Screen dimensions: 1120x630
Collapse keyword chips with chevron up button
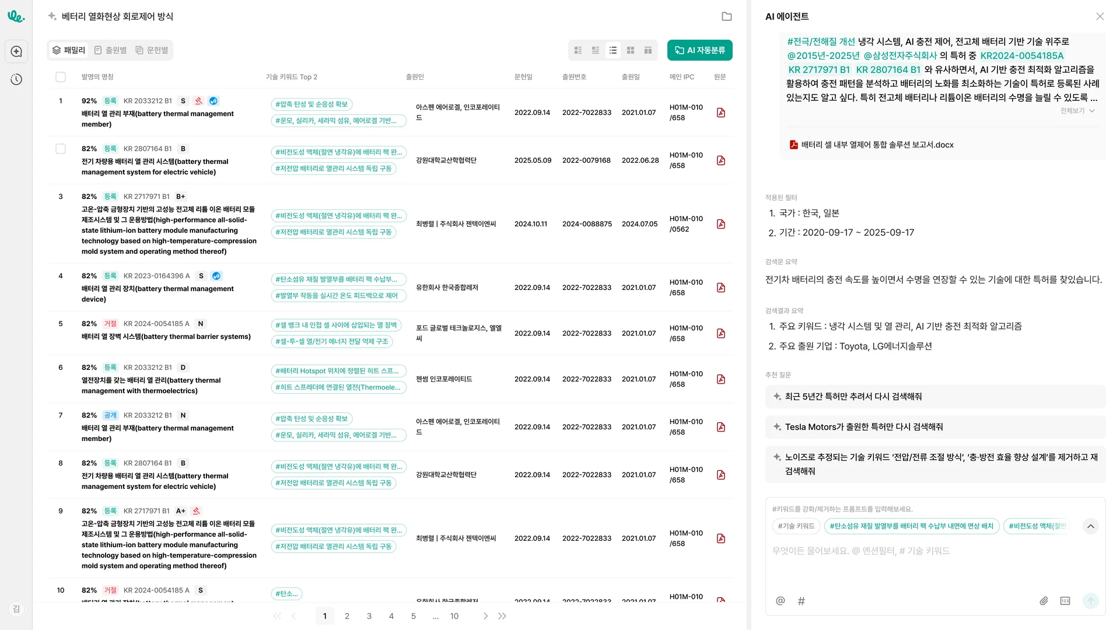coord(1090,526)
